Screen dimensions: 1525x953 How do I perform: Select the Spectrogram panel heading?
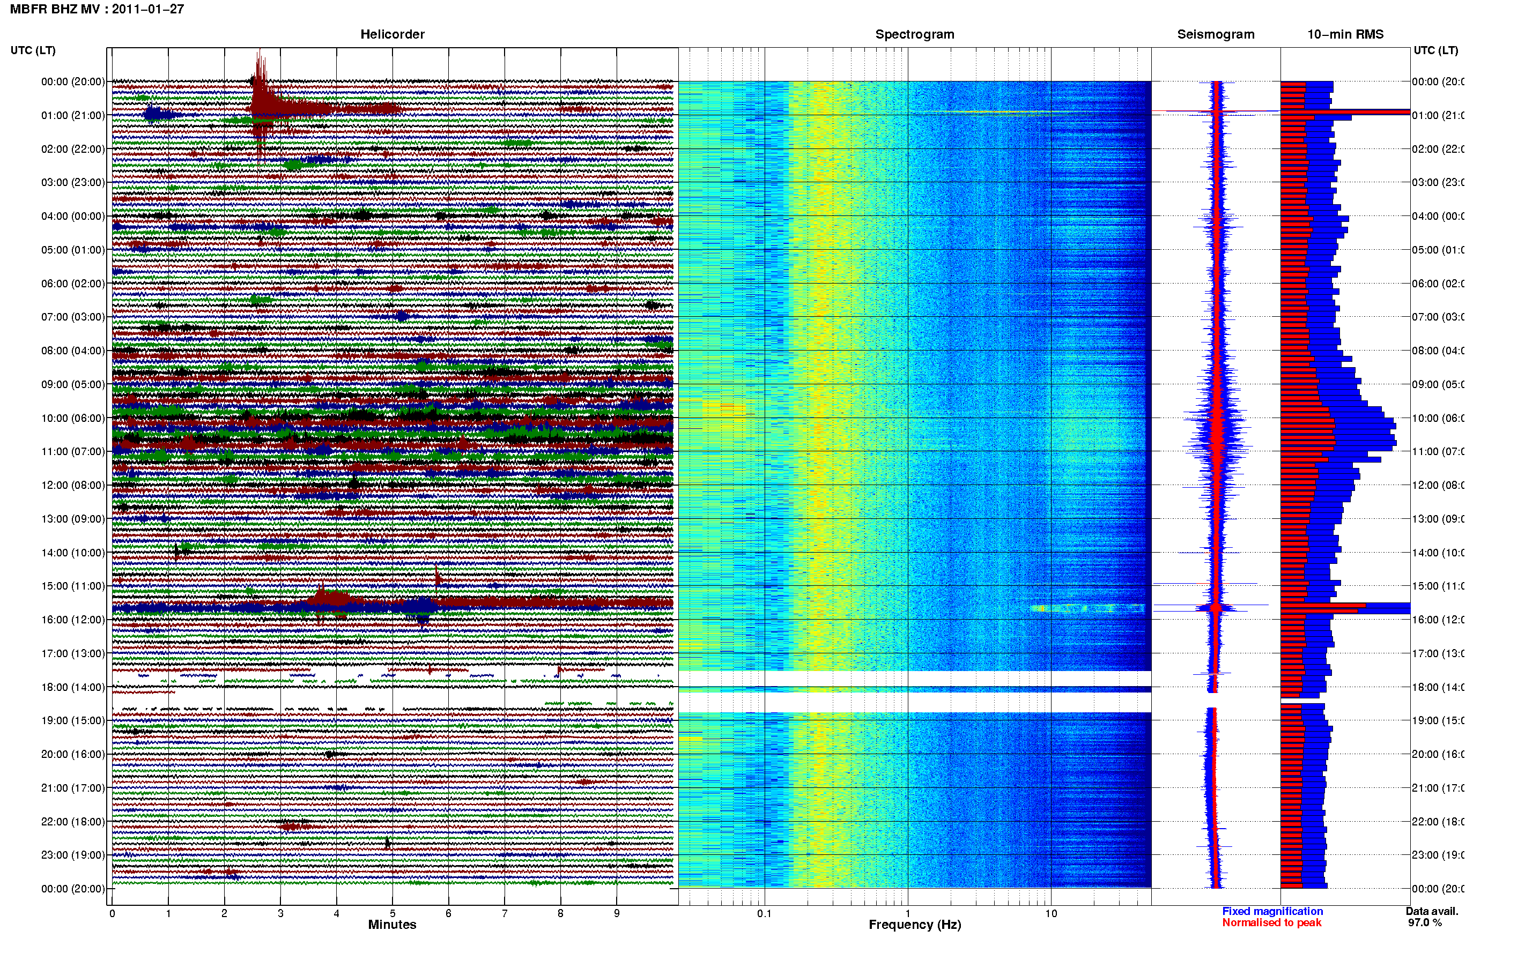(915, 34)
